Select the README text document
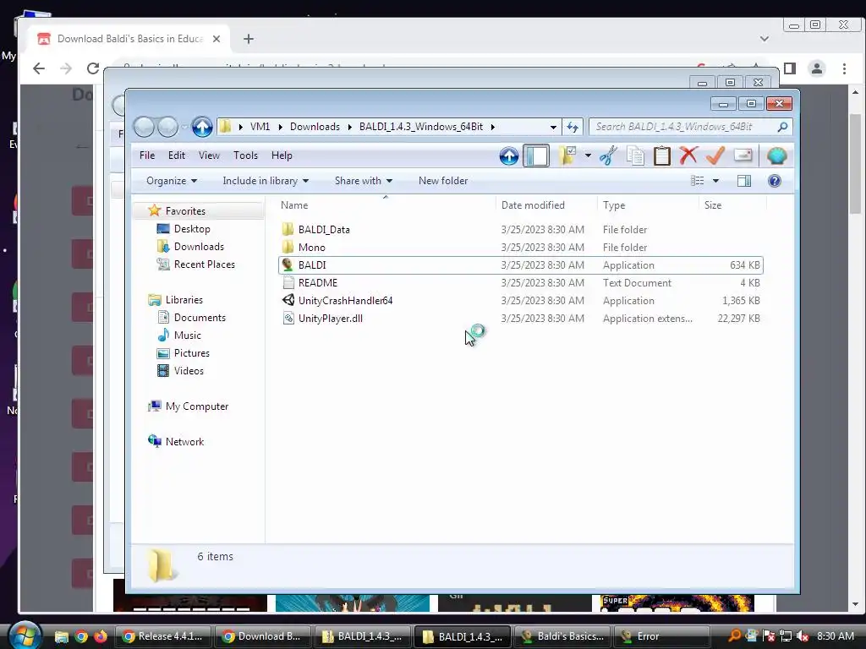This screenshot has height=649, width=866. [x=318, y=282]
